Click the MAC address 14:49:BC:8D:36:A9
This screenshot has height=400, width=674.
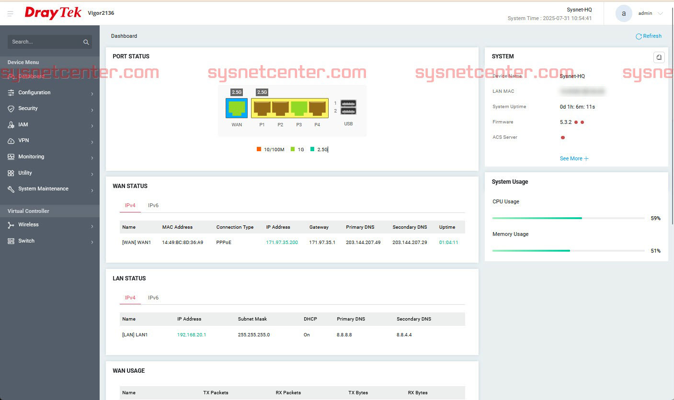click(183, 243)
